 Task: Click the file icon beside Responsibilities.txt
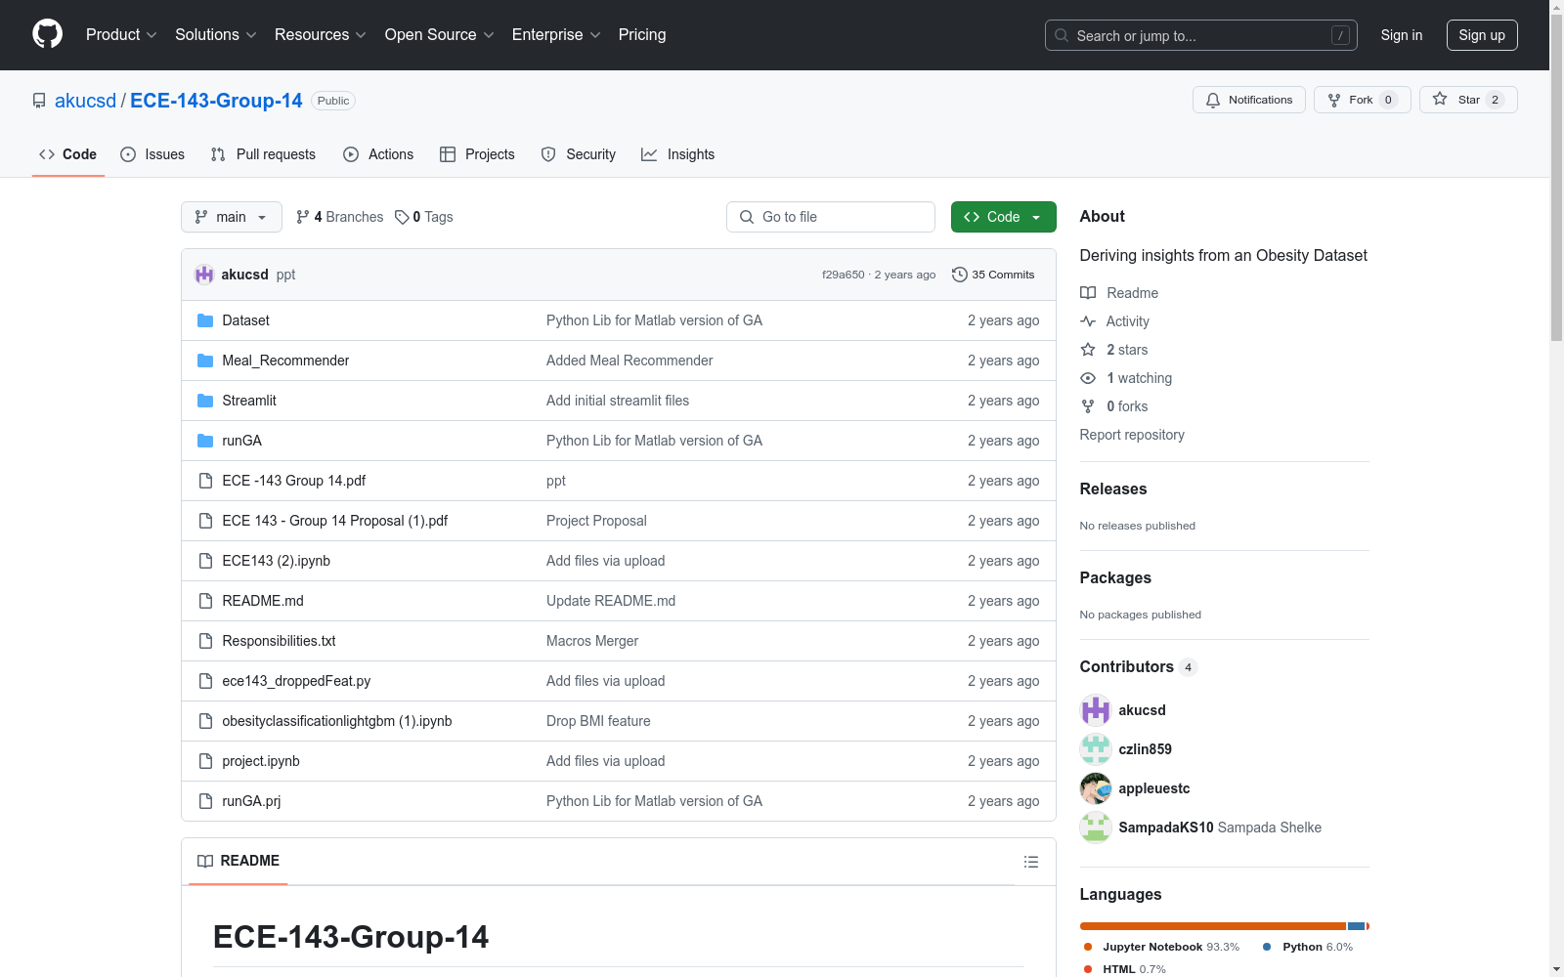click(x=205, y=641)
